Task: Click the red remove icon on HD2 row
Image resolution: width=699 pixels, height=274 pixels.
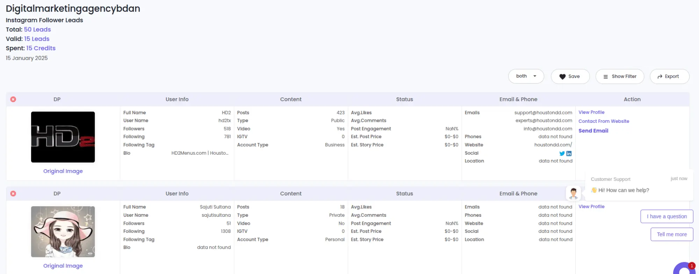Action: (x=13, y=99)
